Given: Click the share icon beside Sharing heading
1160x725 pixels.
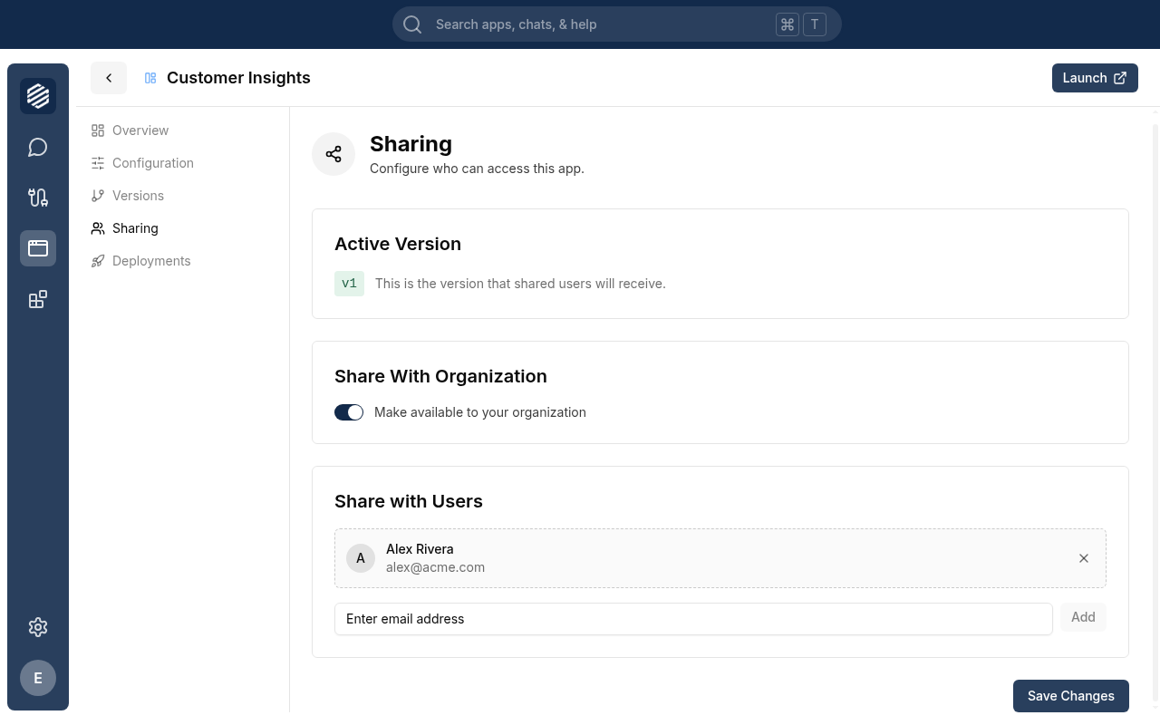Looking at the screenshot, I should [333, 154].
